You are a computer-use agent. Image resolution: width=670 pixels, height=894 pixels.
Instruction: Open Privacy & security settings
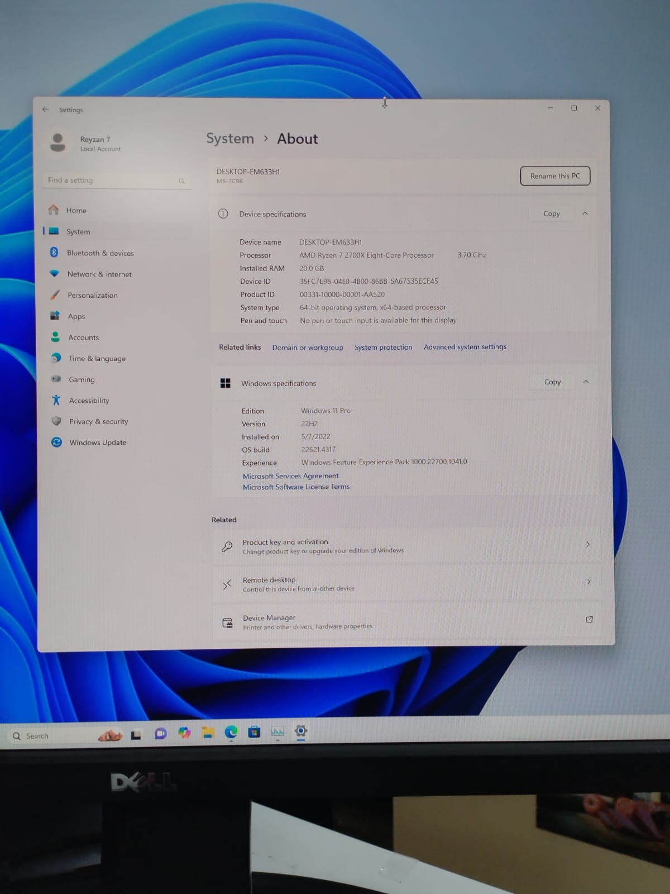click(120, 421)
